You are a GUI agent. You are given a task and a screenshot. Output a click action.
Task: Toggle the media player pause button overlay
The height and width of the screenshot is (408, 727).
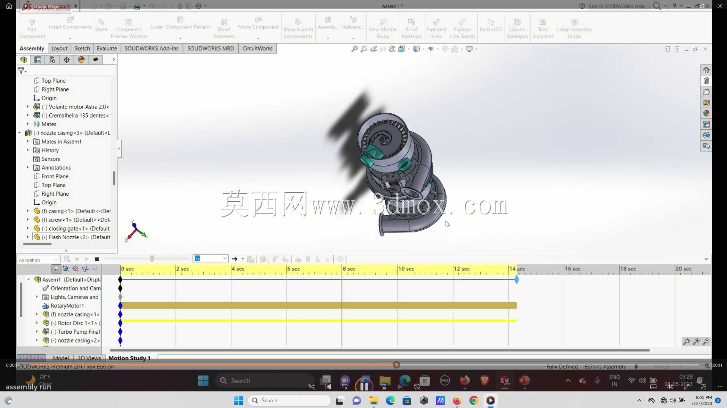pos(364,386)
